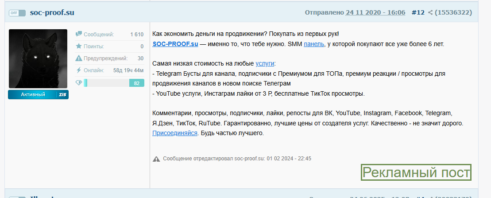
Task: Click the messages speech-bubble icon
Action: (79, 34)
